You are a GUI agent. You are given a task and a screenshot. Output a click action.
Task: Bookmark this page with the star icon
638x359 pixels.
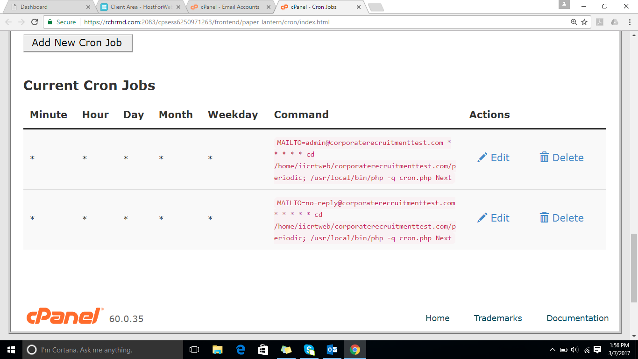pos(584,22)
